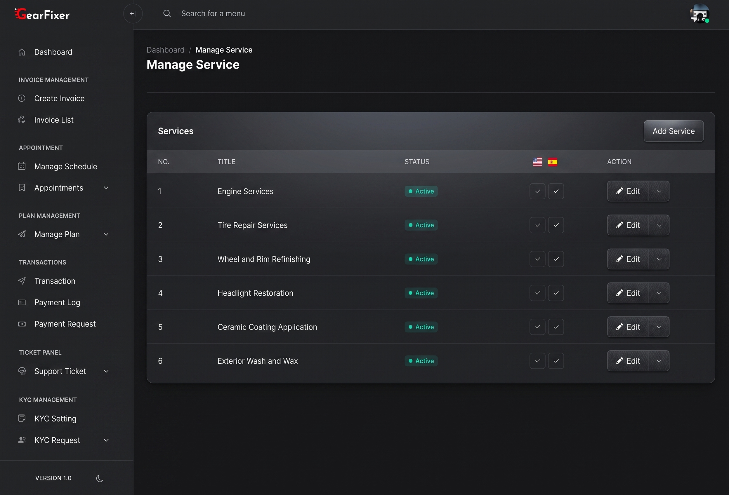This screenshot has width=729, height=495.
Task: Toggle Spanish check for Engine Services
Action: [556, 191]
